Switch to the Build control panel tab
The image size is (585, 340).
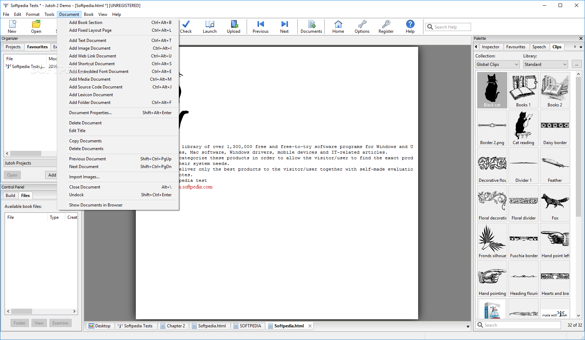(x=10, y=196)
